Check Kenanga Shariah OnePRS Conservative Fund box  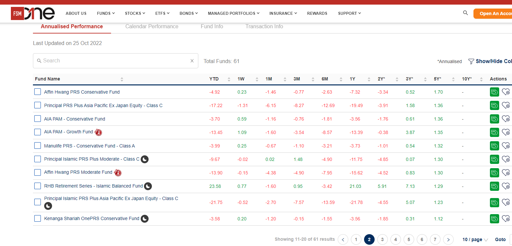pyautogui.click(x=38, y=219)
